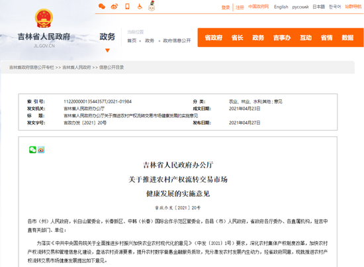Switch language to 日本語

click(318, 7)
